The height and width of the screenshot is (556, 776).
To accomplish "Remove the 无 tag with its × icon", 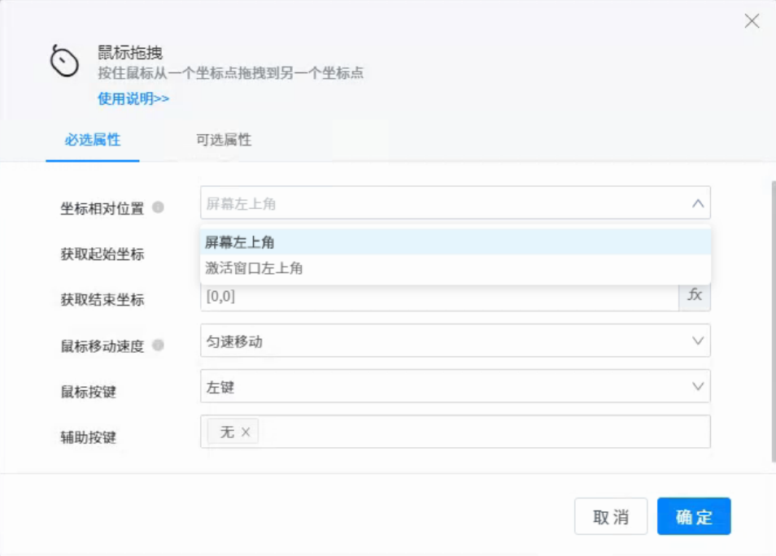I will tap(246, 432).
